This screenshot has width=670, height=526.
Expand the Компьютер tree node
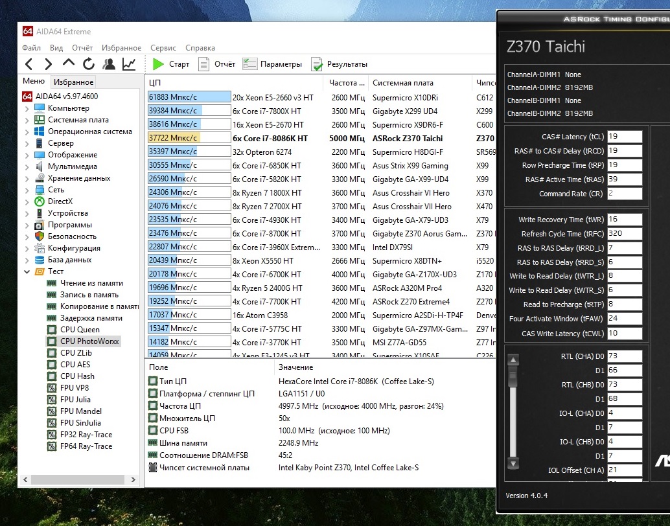[x=27, y=109]
